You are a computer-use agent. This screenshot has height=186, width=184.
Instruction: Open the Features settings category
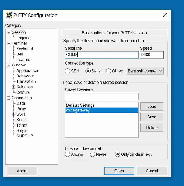tap(24, 60)
